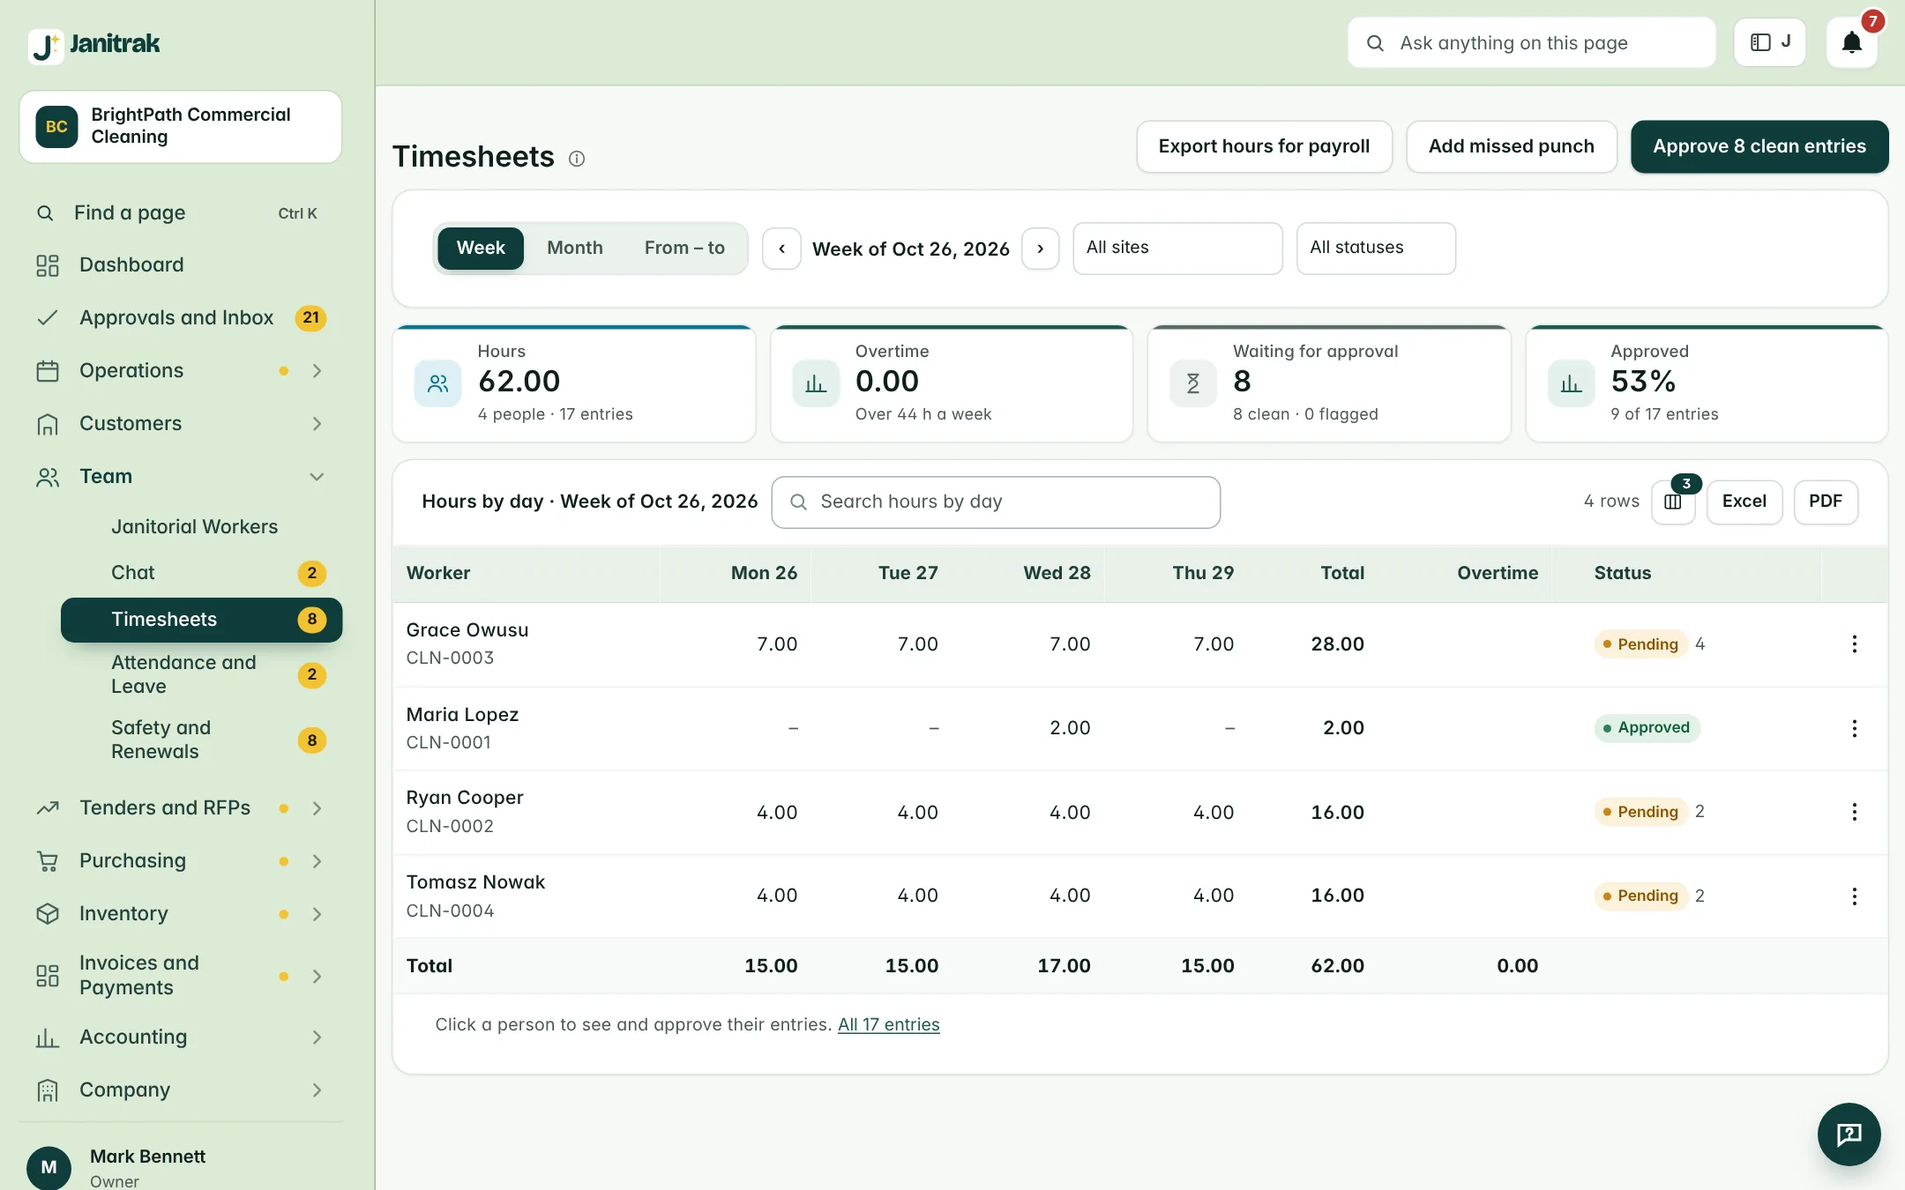This screenshot has width=1905, height=1190.
Task: Open the All sites dropdown
Action: 1177,249
